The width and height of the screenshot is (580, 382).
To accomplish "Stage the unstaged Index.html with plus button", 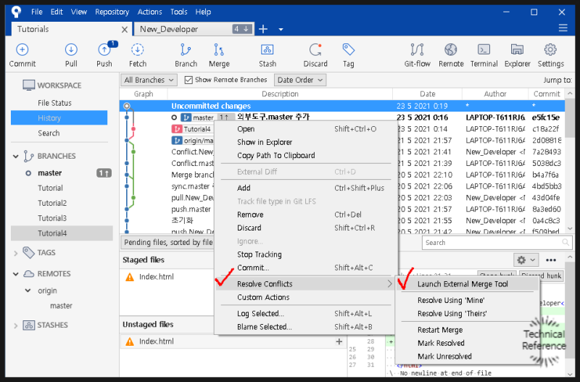I will pos(339,341).
